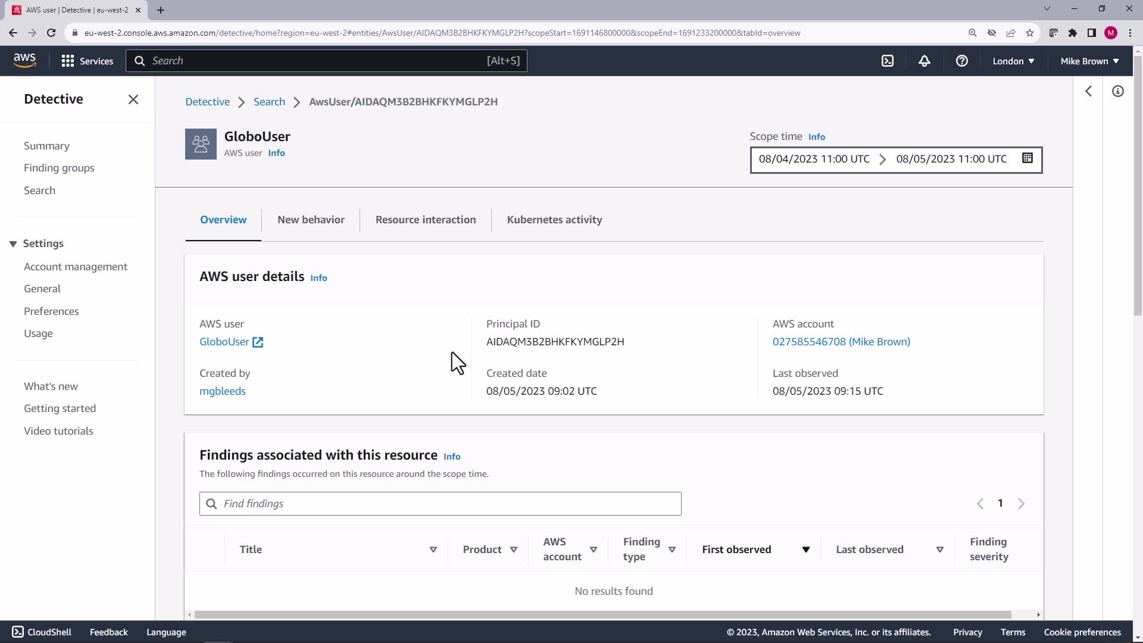This screenshot has width=1143, height=643.
Task: Click the notifications bell icon
Action: coord(924,61)
